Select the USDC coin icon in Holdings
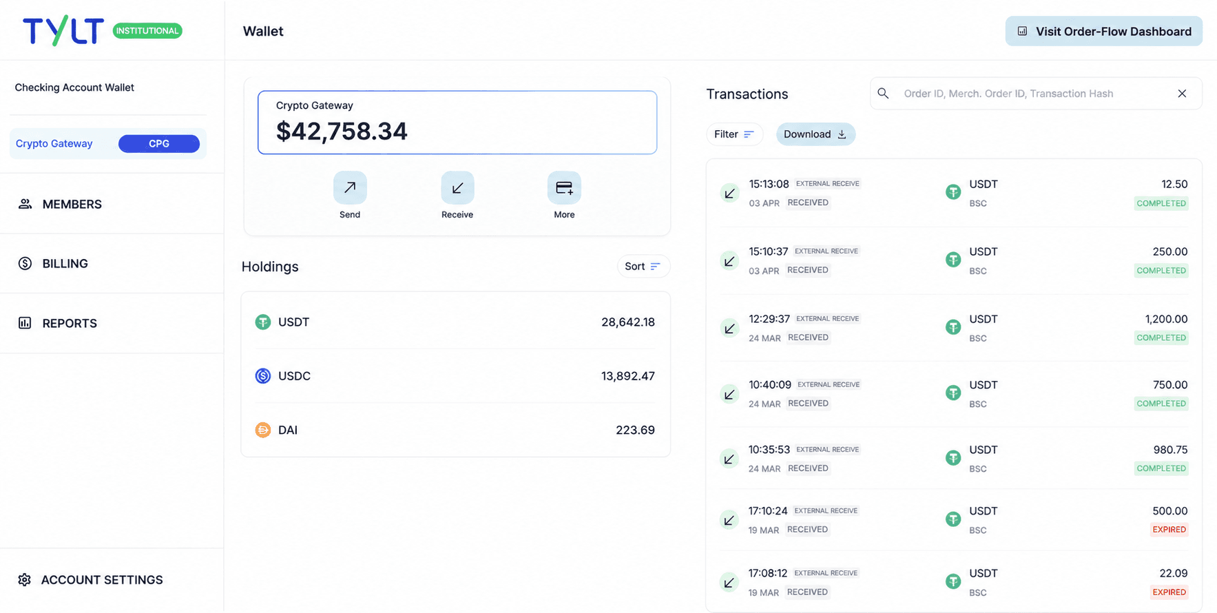 point(263,376)
